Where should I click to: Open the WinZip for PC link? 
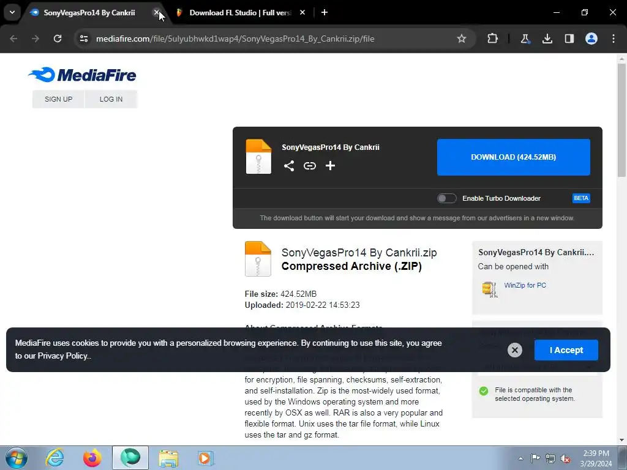(525, 285)
